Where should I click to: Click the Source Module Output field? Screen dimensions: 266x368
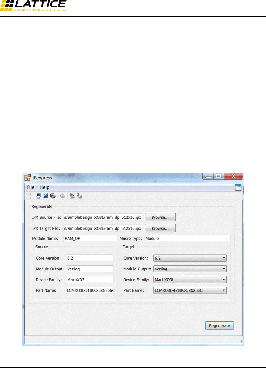coord(90,269)
